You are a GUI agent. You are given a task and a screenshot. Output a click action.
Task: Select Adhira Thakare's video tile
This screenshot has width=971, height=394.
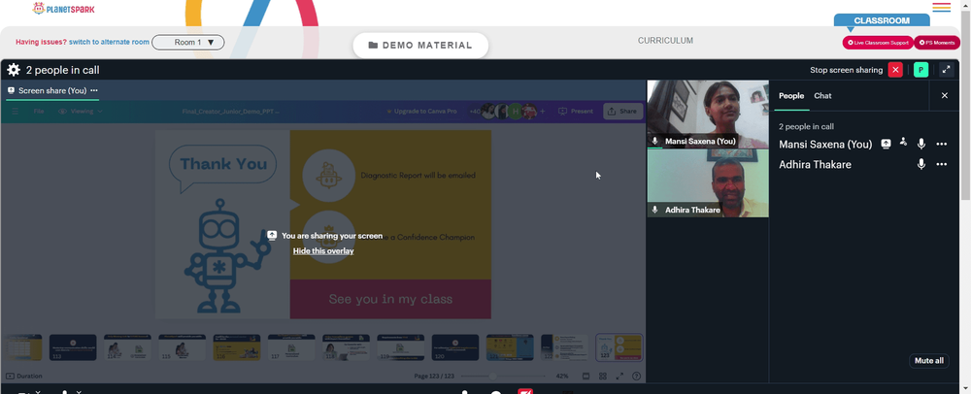coord(708,183)
